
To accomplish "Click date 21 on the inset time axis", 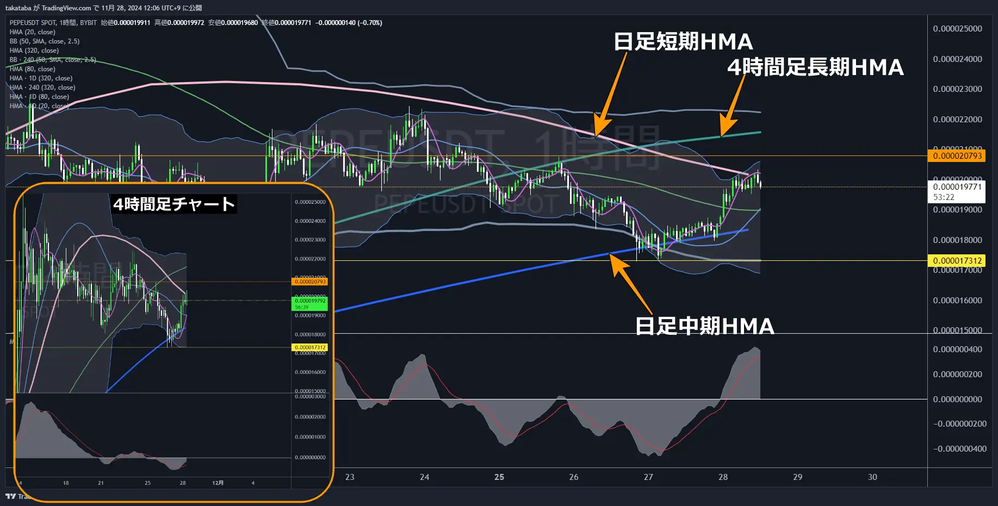I will coord(101,483).
